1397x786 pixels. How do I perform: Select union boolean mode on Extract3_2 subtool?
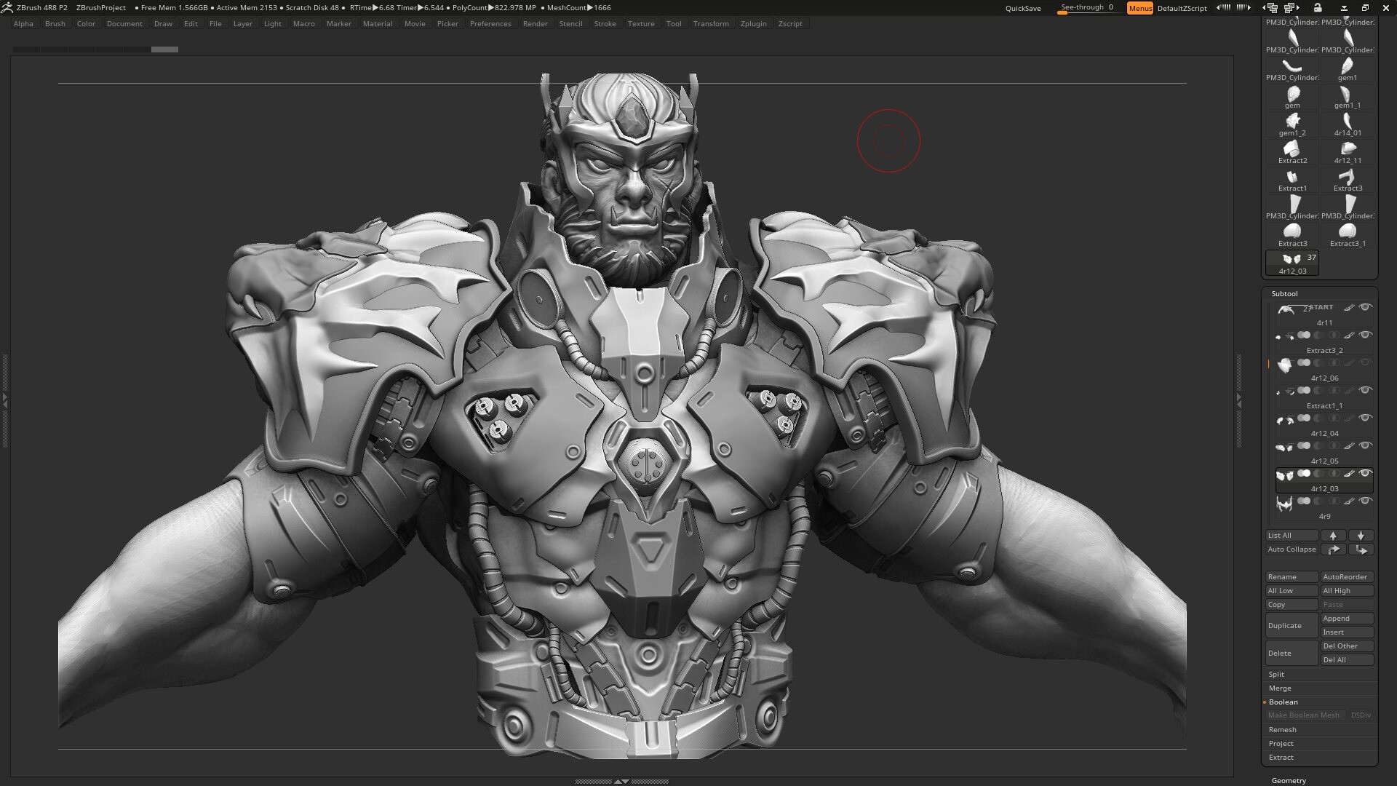(x=1302, y=336)
